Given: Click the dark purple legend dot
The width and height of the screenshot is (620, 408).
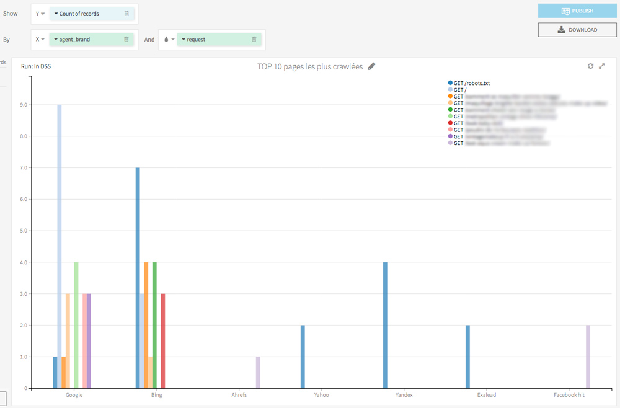Looking at the screenshot, I should point(450,136).
